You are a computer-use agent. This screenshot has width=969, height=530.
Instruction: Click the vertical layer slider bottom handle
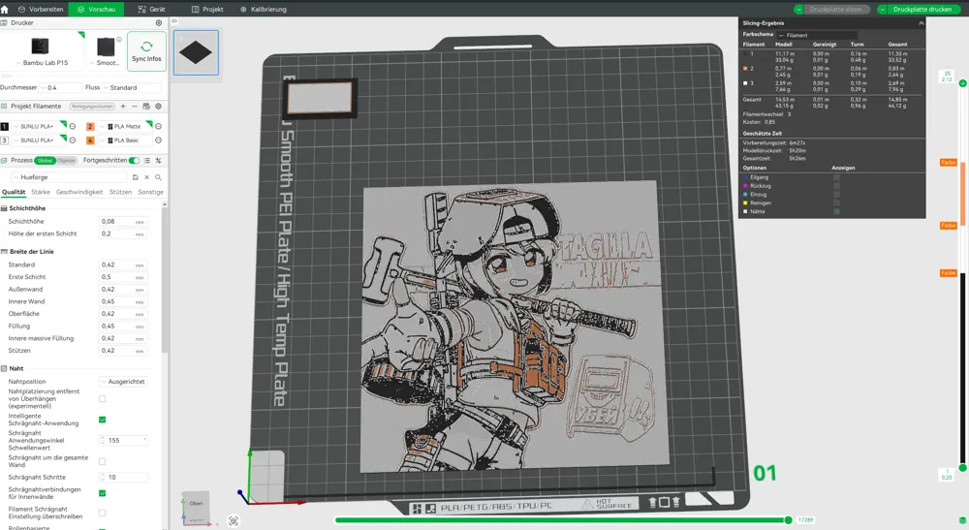pos(963,468)
